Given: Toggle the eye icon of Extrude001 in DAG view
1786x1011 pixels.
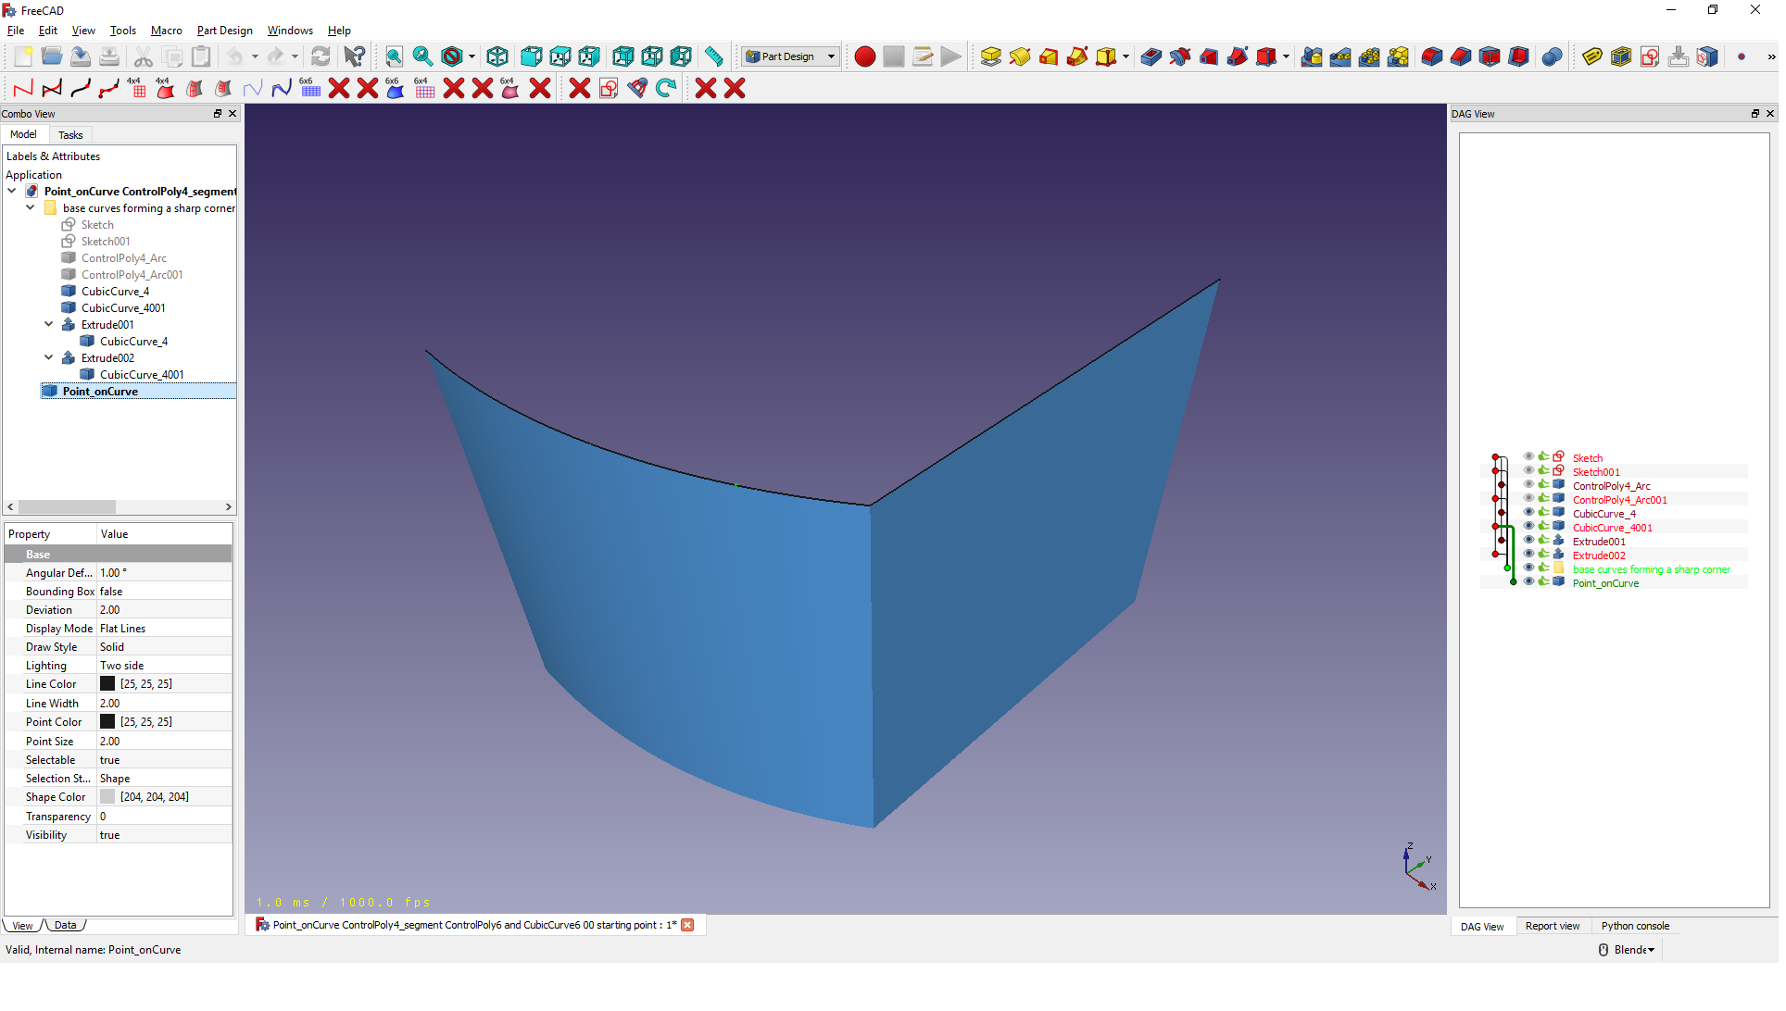Looking at the screenshot, I should (1528, 541).
